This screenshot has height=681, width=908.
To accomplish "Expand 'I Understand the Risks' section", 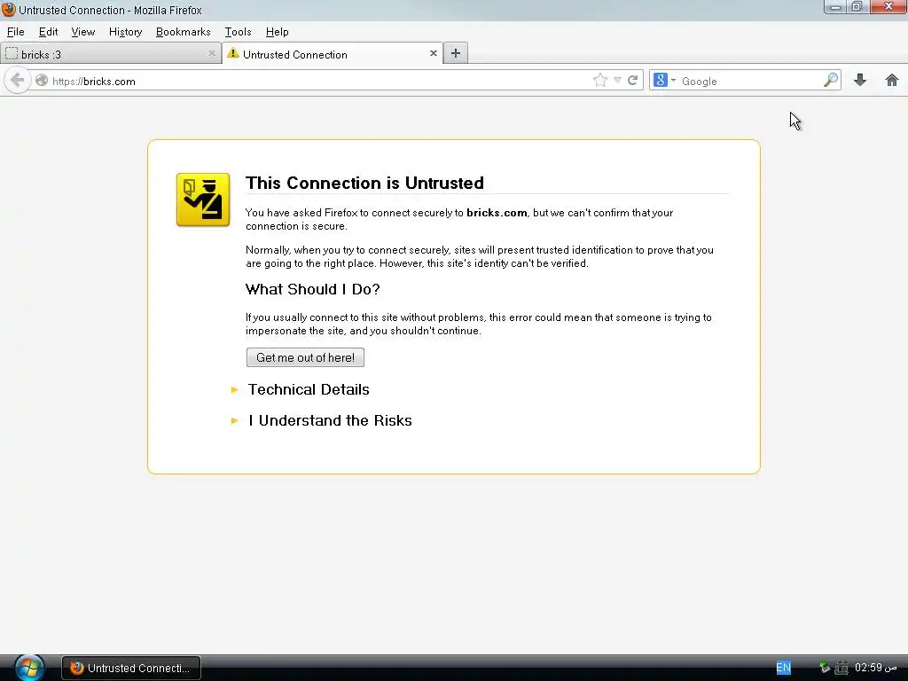I will 330,420.
